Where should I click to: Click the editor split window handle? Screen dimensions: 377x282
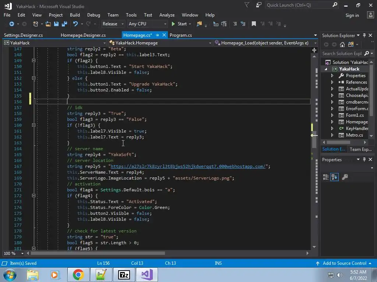314,50
